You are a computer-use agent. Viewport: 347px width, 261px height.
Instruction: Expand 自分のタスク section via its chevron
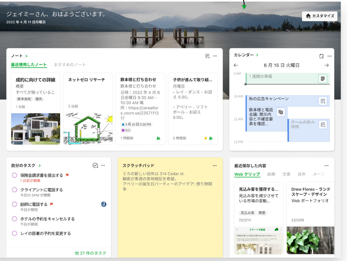pyautogui.click(x=40, y=166)
